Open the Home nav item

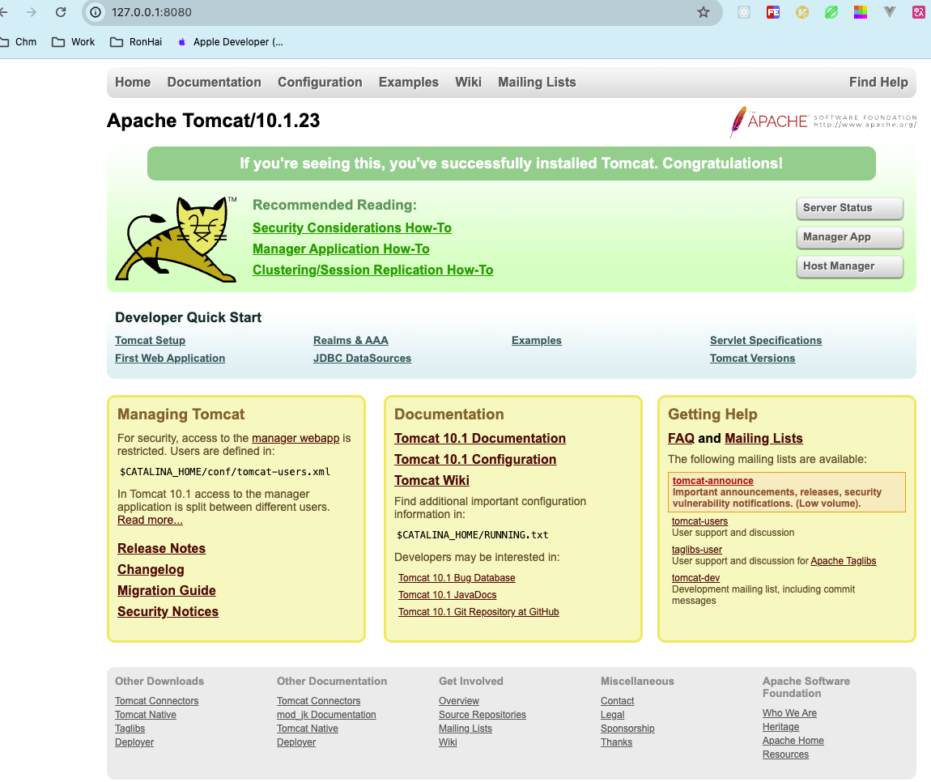(x=133, y=82)
